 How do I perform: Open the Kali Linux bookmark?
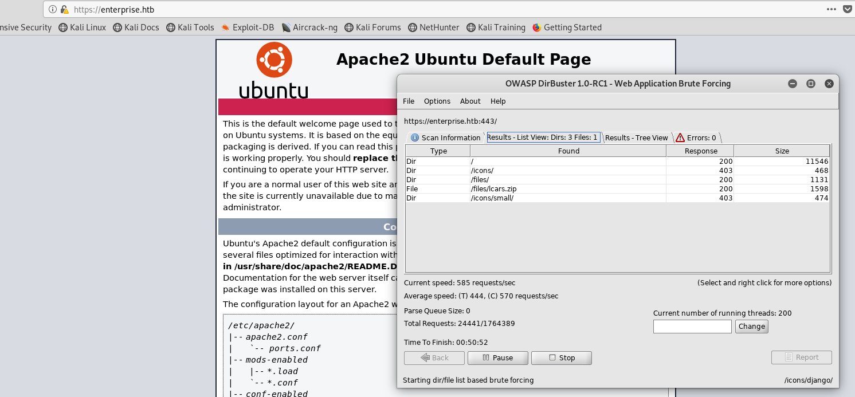click(x=83, y=27)
